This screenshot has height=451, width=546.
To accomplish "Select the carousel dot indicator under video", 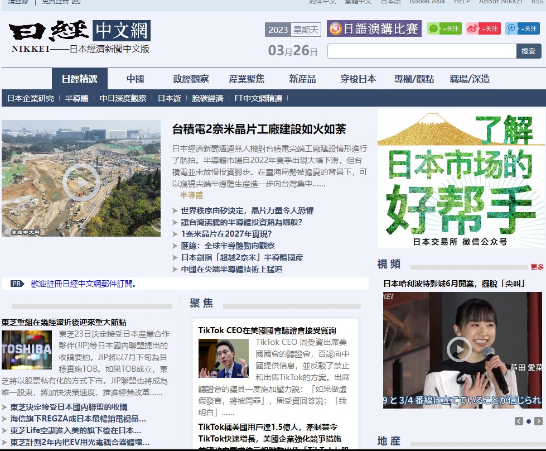I will 529,421.
